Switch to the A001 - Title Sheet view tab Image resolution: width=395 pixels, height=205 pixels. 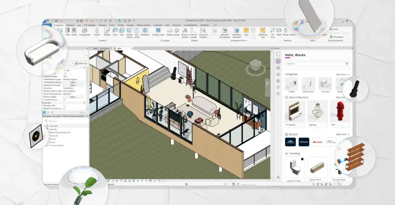tap(101, 48)
